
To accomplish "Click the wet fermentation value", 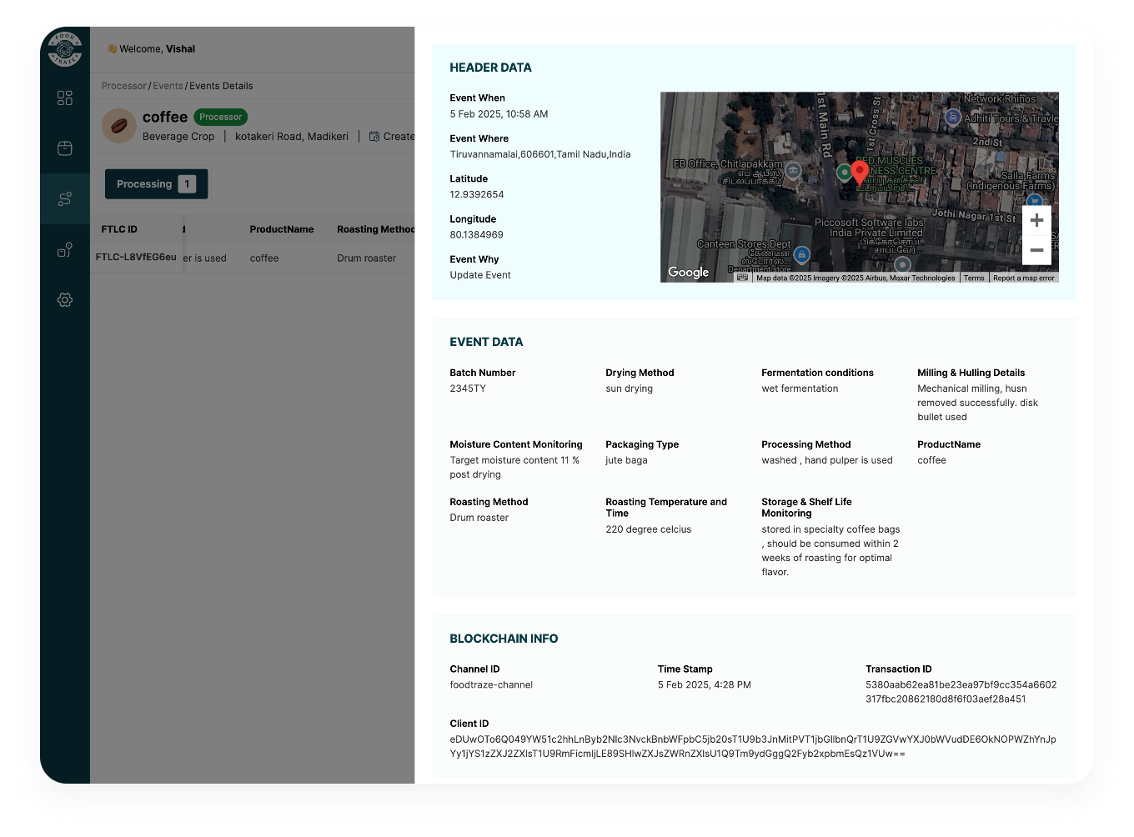I will (800, 389).
